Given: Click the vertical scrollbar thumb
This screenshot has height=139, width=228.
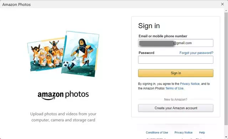Looking at the screenshot, I should click(x=226, y=69).
